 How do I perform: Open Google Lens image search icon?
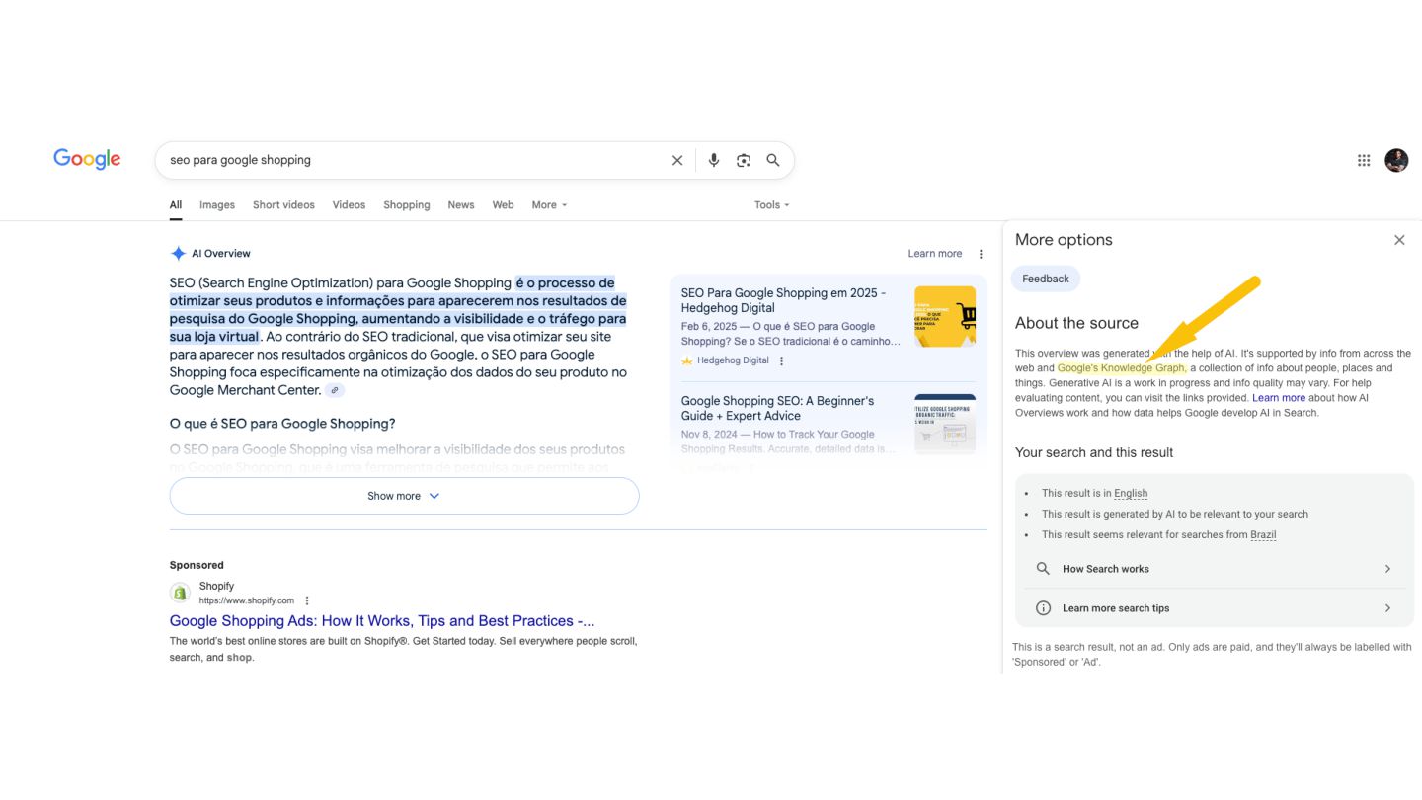pyautogui.click(x=744, y=160)
